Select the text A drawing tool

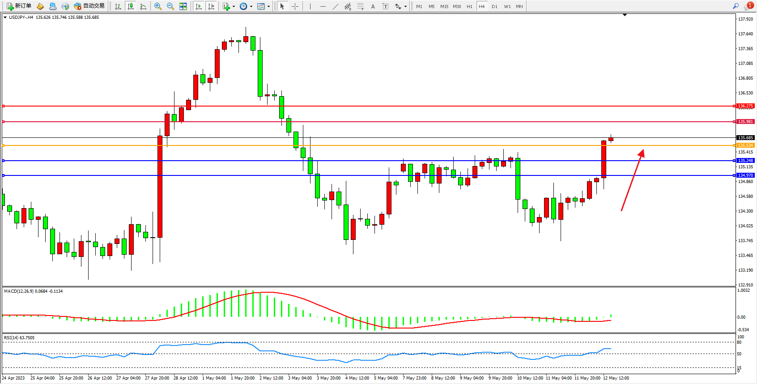point(373,6)
